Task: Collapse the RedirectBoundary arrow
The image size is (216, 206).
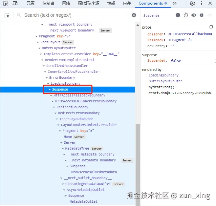Action: coord(54,107)
